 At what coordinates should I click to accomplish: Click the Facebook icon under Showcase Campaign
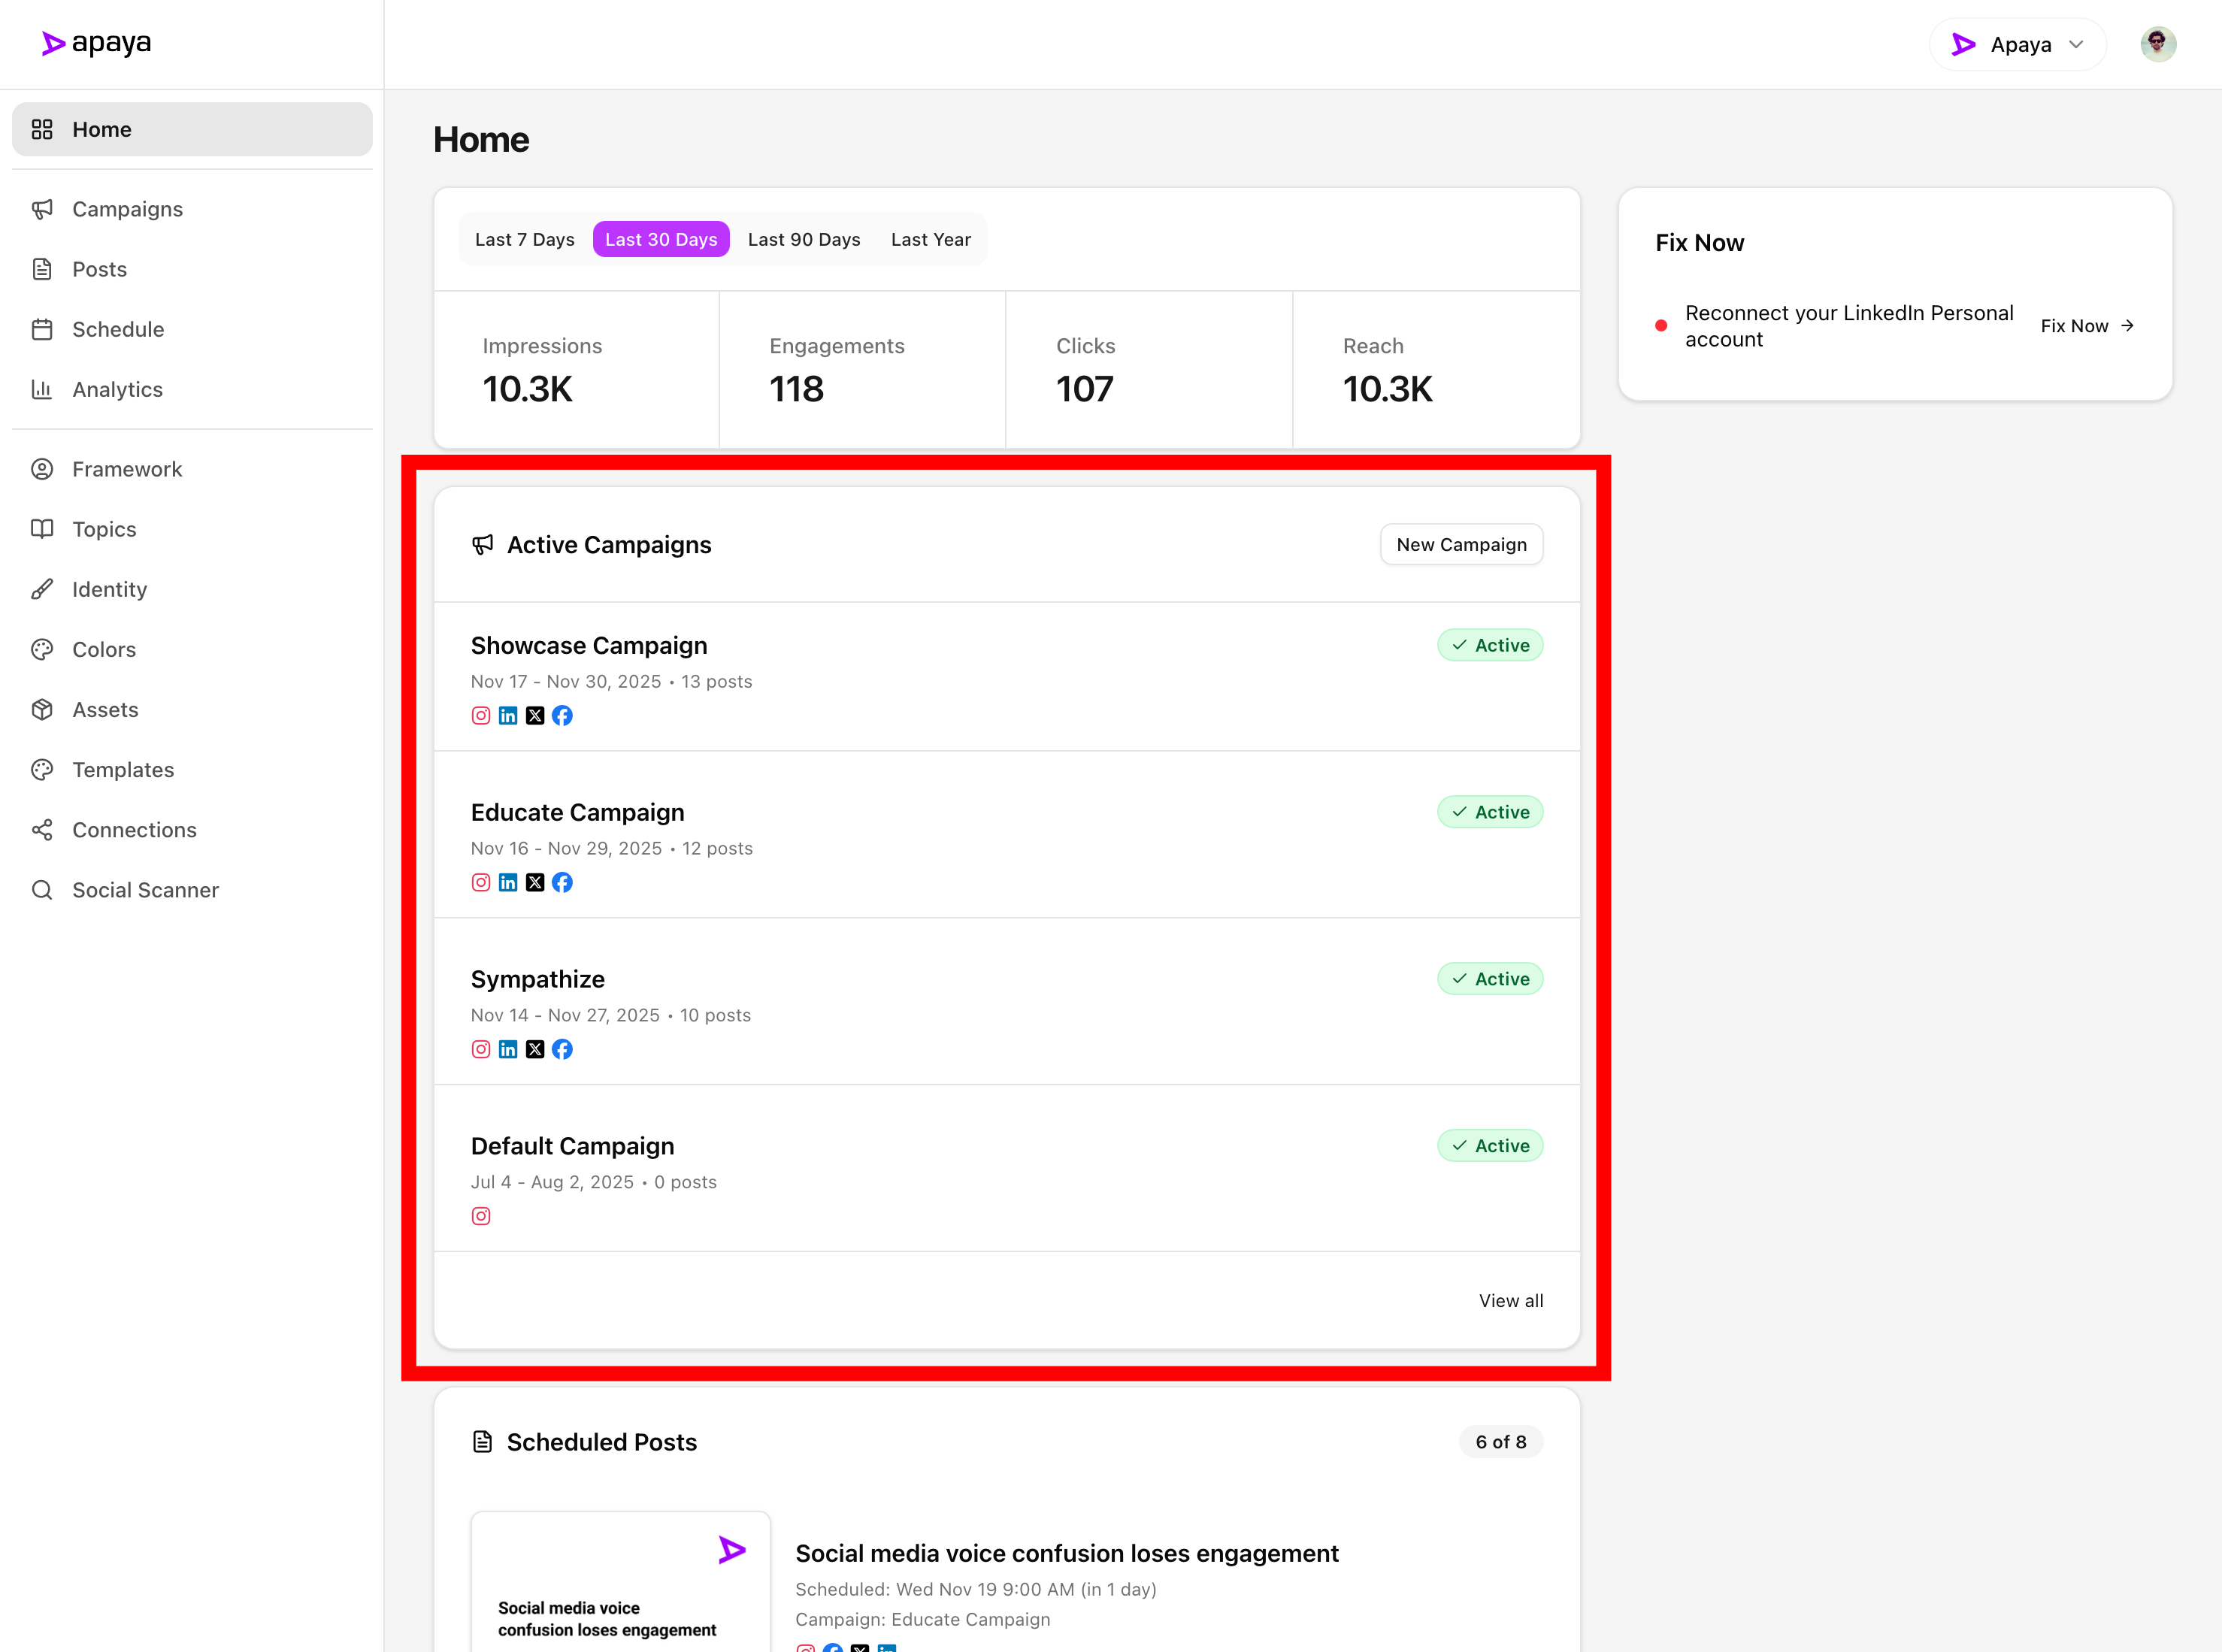[562, 715]
